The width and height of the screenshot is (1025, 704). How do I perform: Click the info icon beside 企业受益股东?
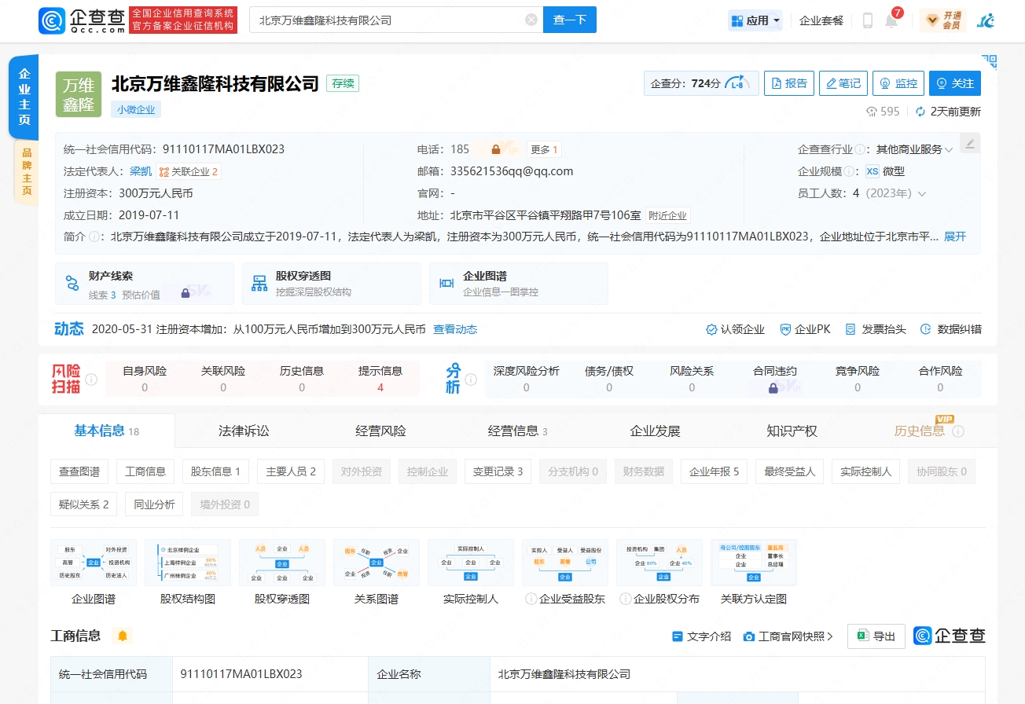531,599
